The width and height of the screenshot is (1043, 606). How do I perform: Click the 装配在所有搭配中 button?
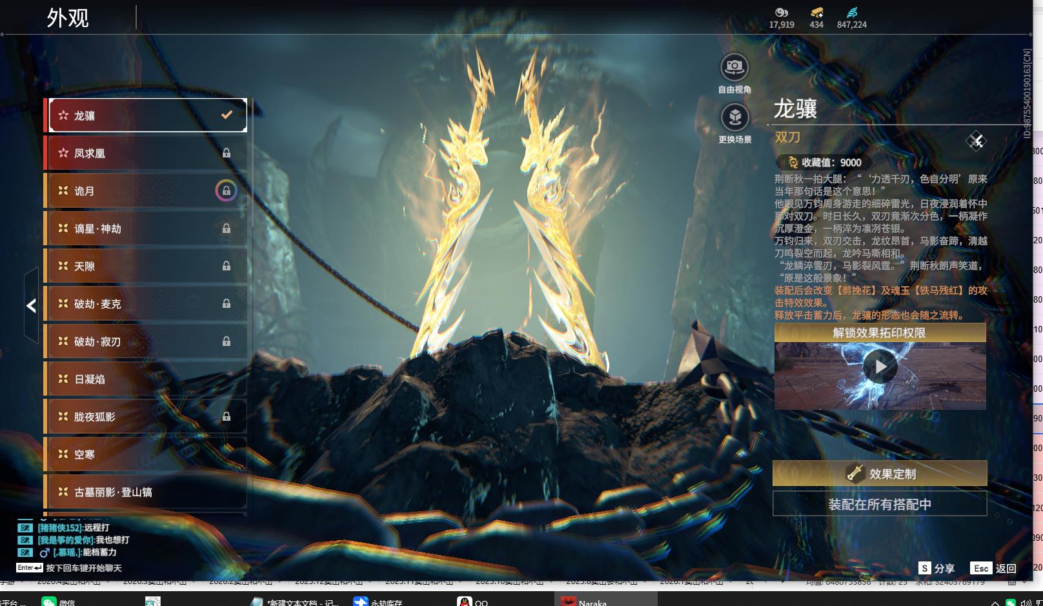tap(879, 504)
